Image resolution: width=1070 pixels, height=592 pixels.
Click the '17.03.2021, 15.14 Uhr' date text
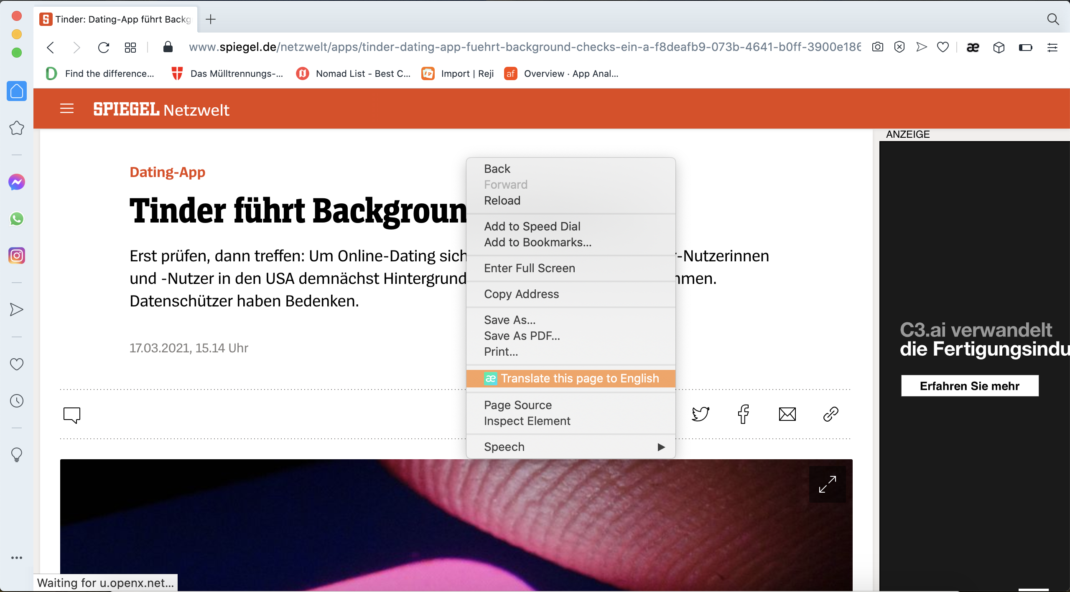click(x=189, y=348)
